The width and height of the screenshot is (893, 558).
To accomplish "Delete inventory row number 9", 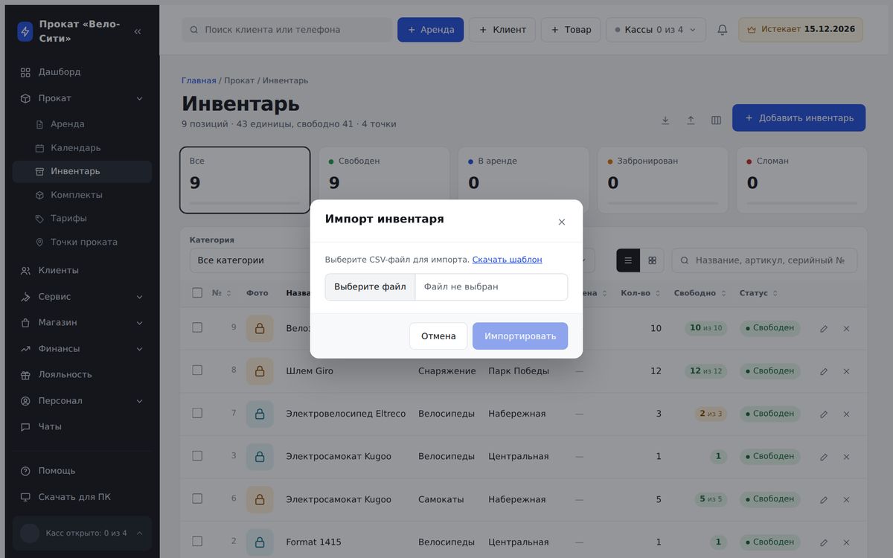I will coord(846,329).
